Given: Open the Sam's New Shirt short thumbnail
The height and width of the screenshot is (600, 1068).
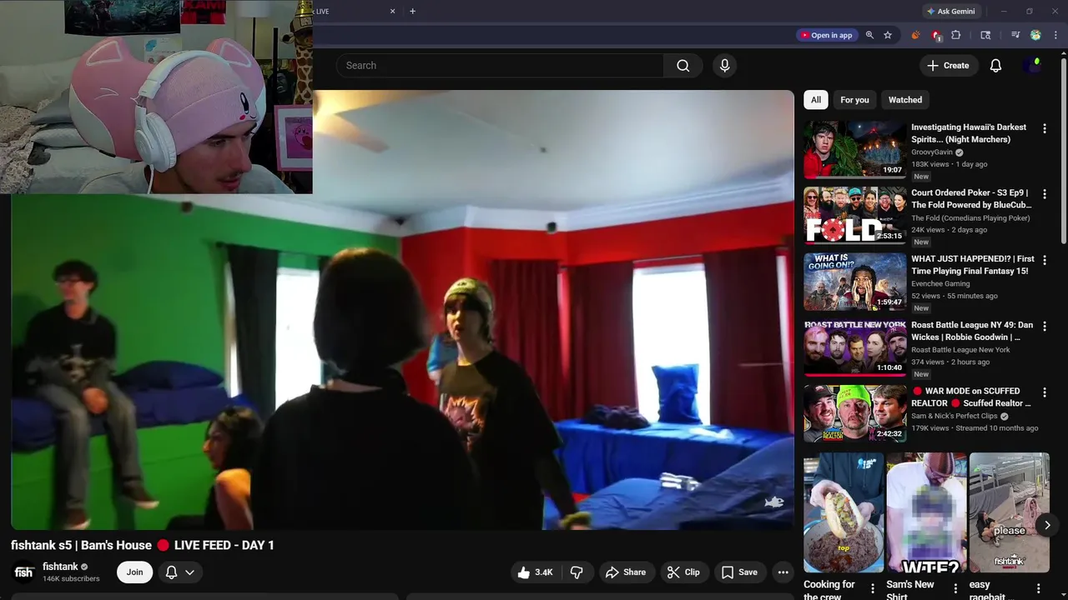Looking at the screenshot, I should coord(926,512).
